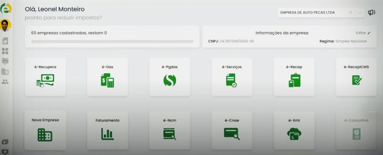Click the Nova Empresa building icon

click(x=45, y=135)
